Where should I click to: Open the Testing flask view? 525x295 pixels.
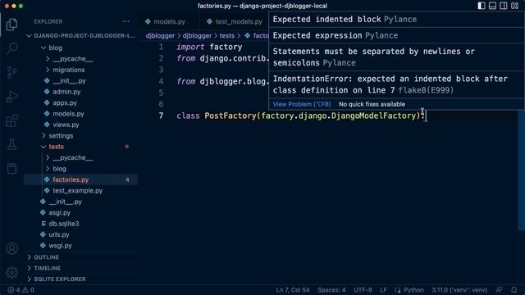[x=11, y=144]
